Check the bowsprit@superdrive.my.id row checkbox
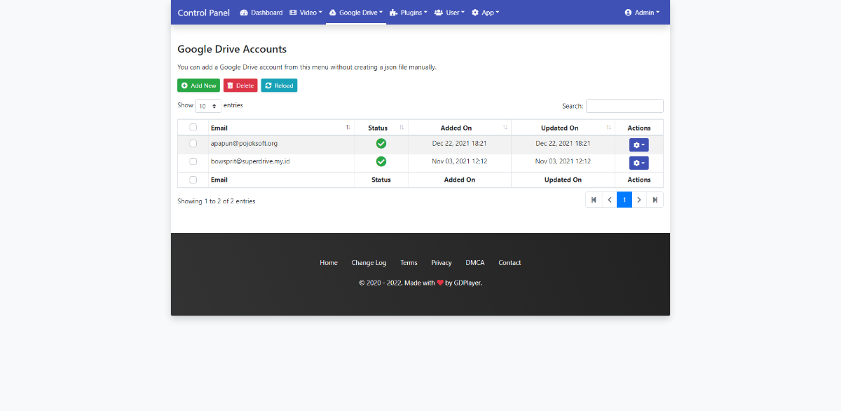The height and width of the screenshot is (411, 841). tap(193, 161)
